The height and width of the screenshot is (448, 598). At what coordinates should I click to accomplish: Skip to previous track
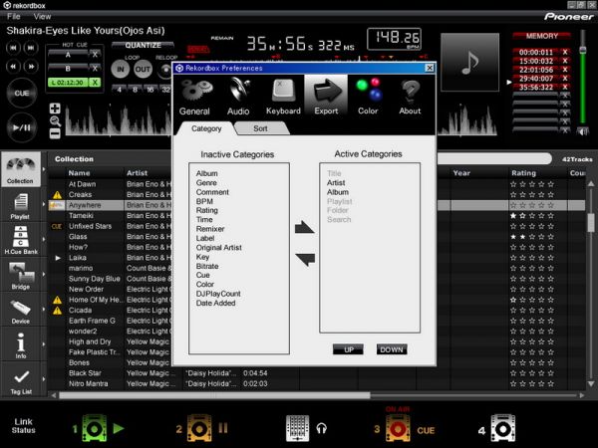tap(13, 48)
